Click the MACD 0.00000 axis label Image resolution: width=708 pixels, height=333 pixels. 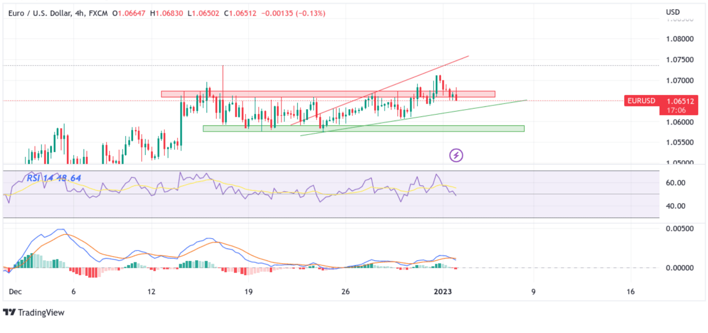click(680, 268)
